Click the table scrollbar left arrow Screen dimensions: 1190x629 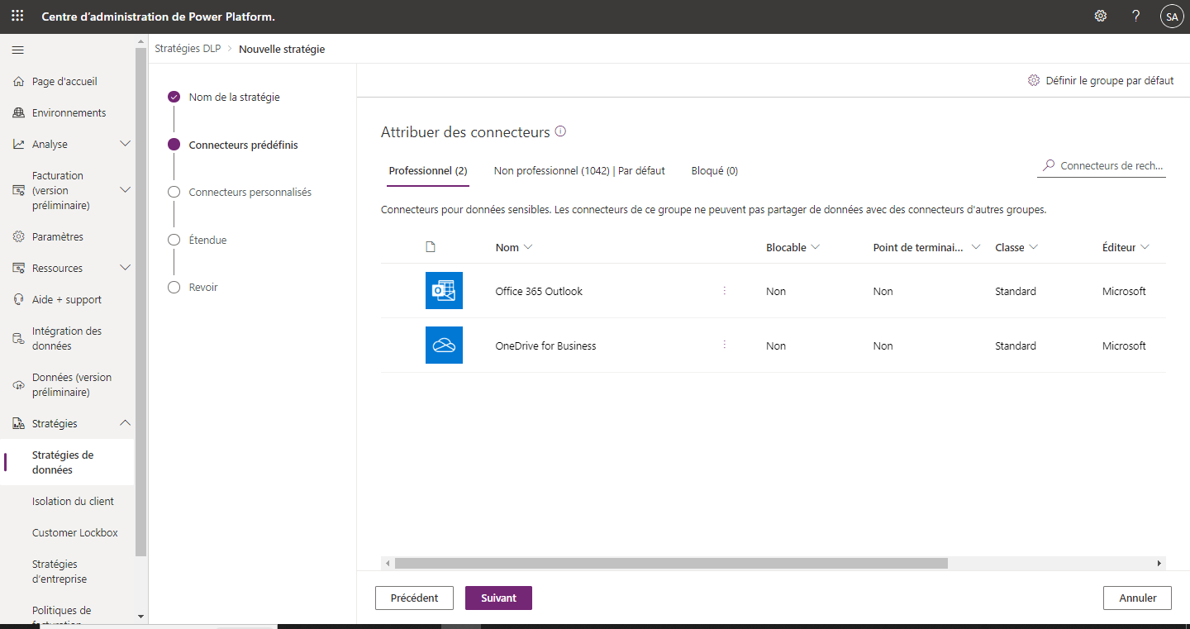pyautogui.click(x=387, y=563)
